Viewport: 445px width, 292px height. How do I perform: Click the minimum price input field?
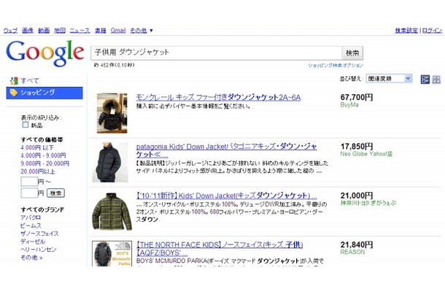pos(29,181)
